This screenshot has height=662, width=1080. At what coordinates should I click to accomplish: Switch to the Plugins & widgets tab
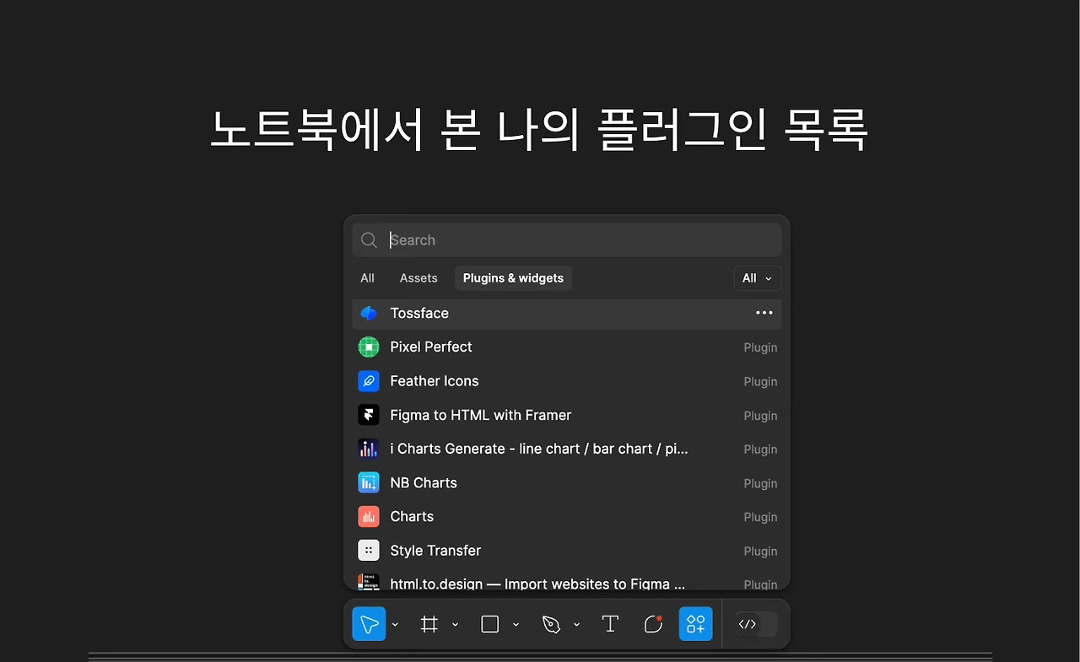click(x=513, y=278)
